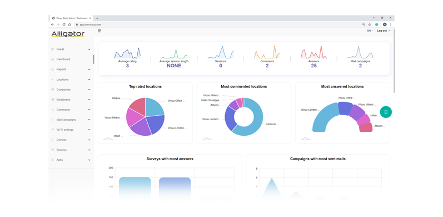Click the Comments sidebar icon
The height and width of the screenshot is (217, 443).
tap(52, 110)
